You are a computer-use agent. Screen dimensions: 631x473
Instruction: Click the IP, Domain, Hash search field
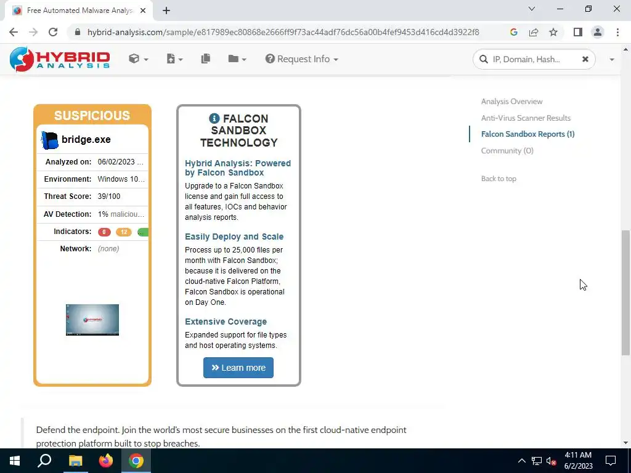coord(534,59)
